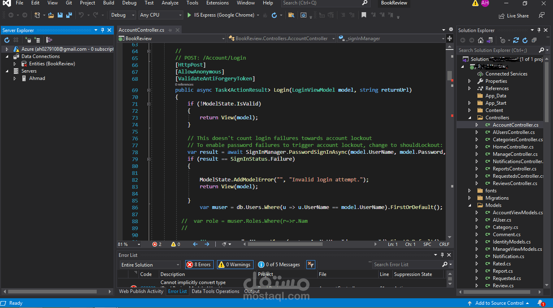This screenshot has width=553, height=308.
Task: Click the Home icon in Solution Explorer
Action: click(x=481, y=40)
